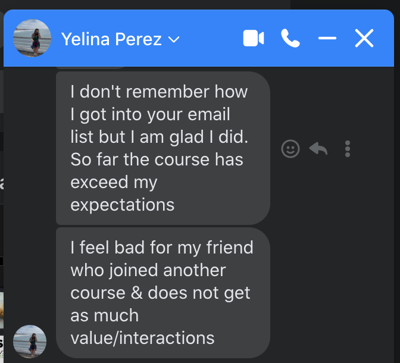This screenshot has width=400, height=363.
Task: Start a voice call using the phone icon
Action: (290, 38)
